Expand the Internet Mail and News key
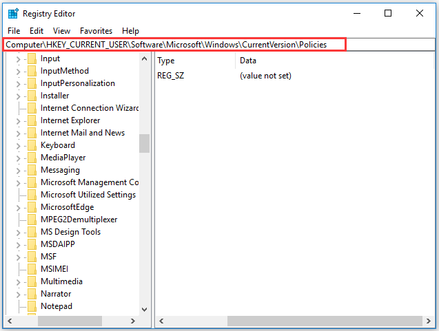The height and width of the screenshot is (331, 439). (x=18, y=134)
